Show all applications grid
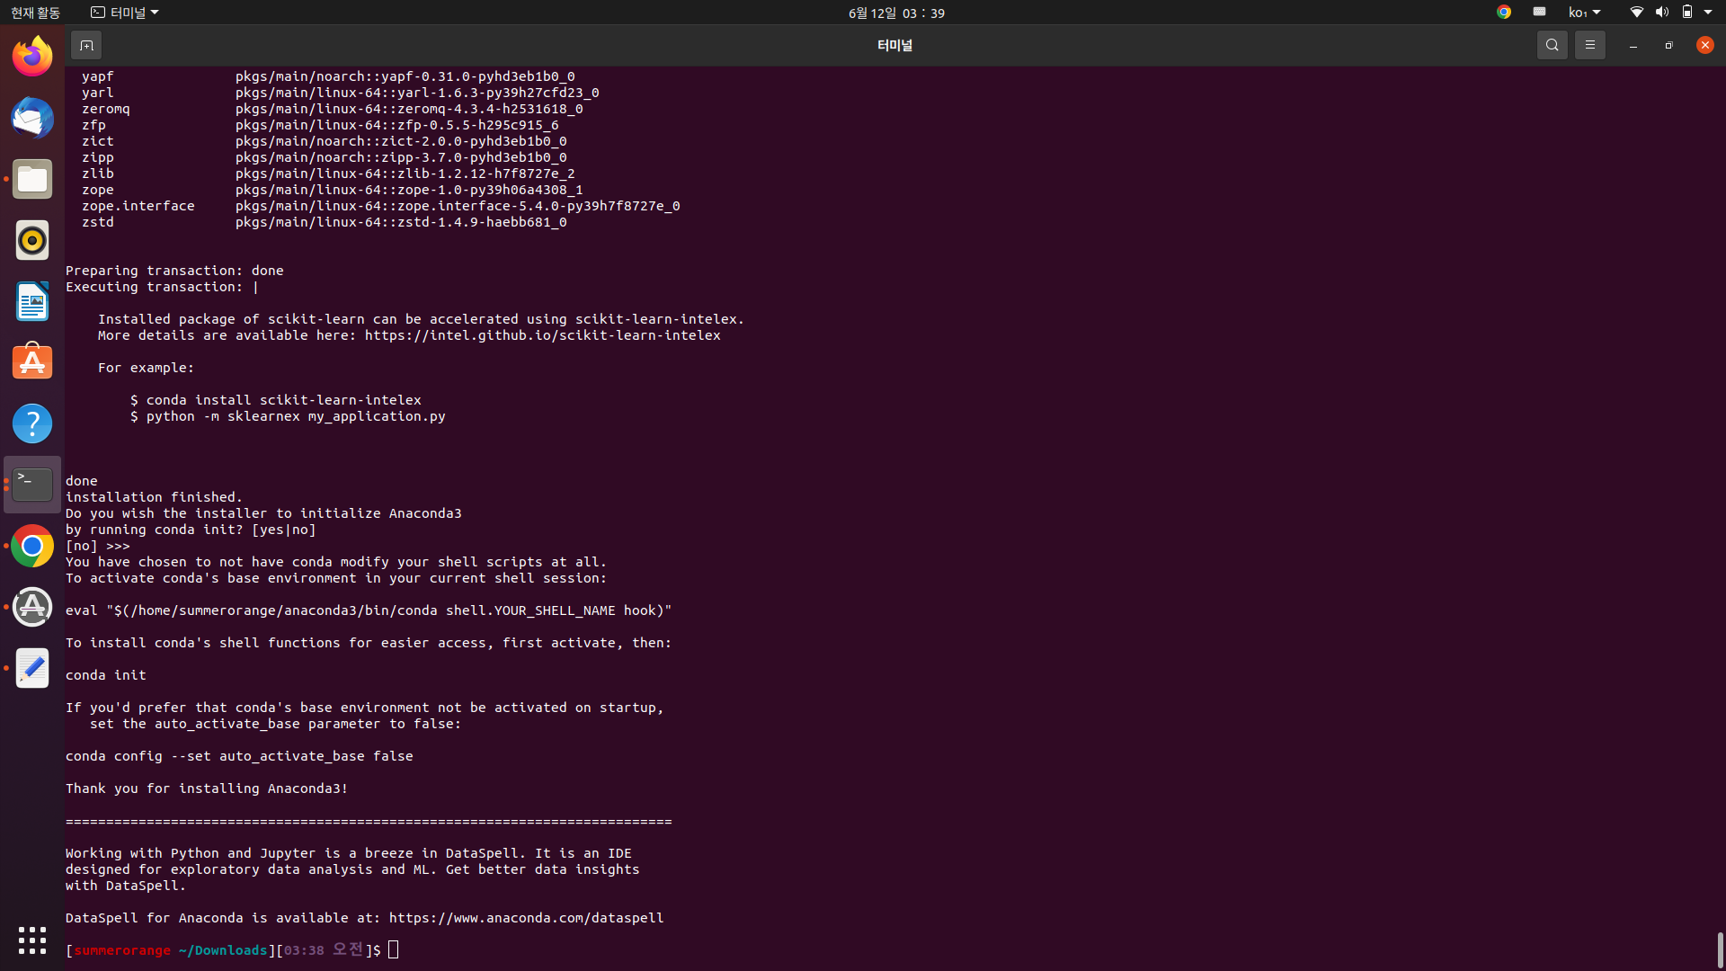This screenshot has width=1726, height=971. pyautogui.click(x=32, y=940)
